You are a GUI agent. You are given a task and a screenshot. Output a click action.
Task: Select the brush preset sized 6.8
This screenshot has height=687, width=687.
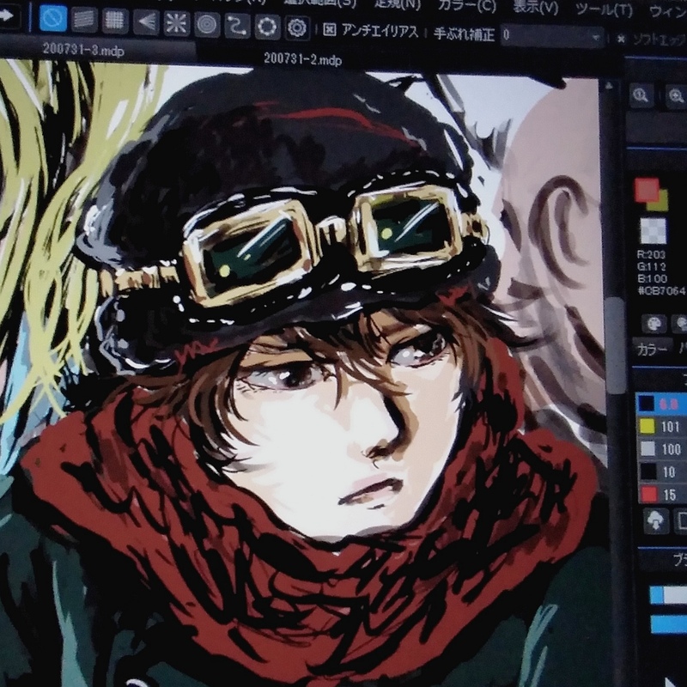[661, 404]
